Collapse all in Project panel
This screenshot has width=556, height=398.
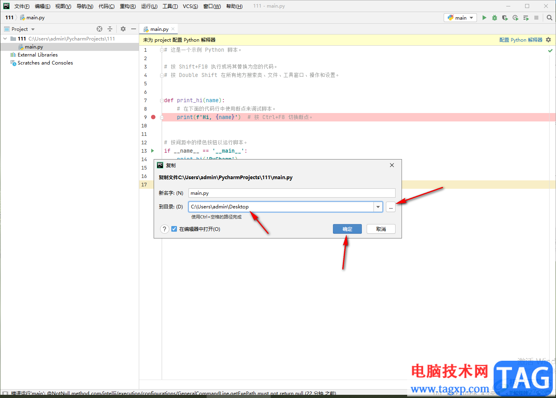tap(110, 29)
